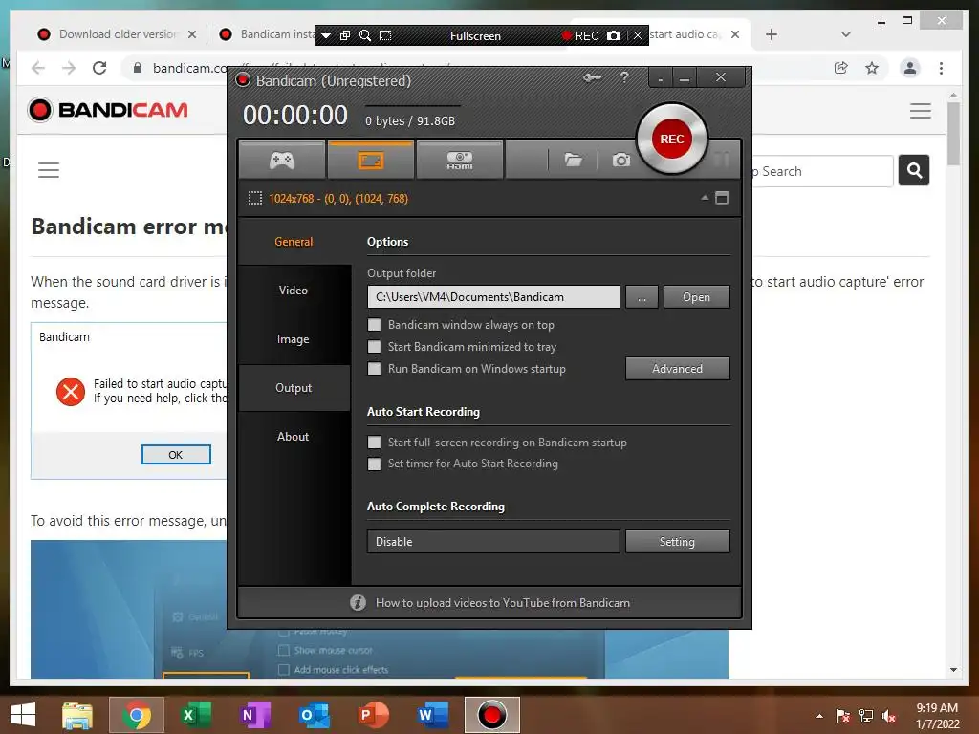Viewport: 979px width, 734px height.
Task: Show hidden system tray icons
Action: pos(819,716)
